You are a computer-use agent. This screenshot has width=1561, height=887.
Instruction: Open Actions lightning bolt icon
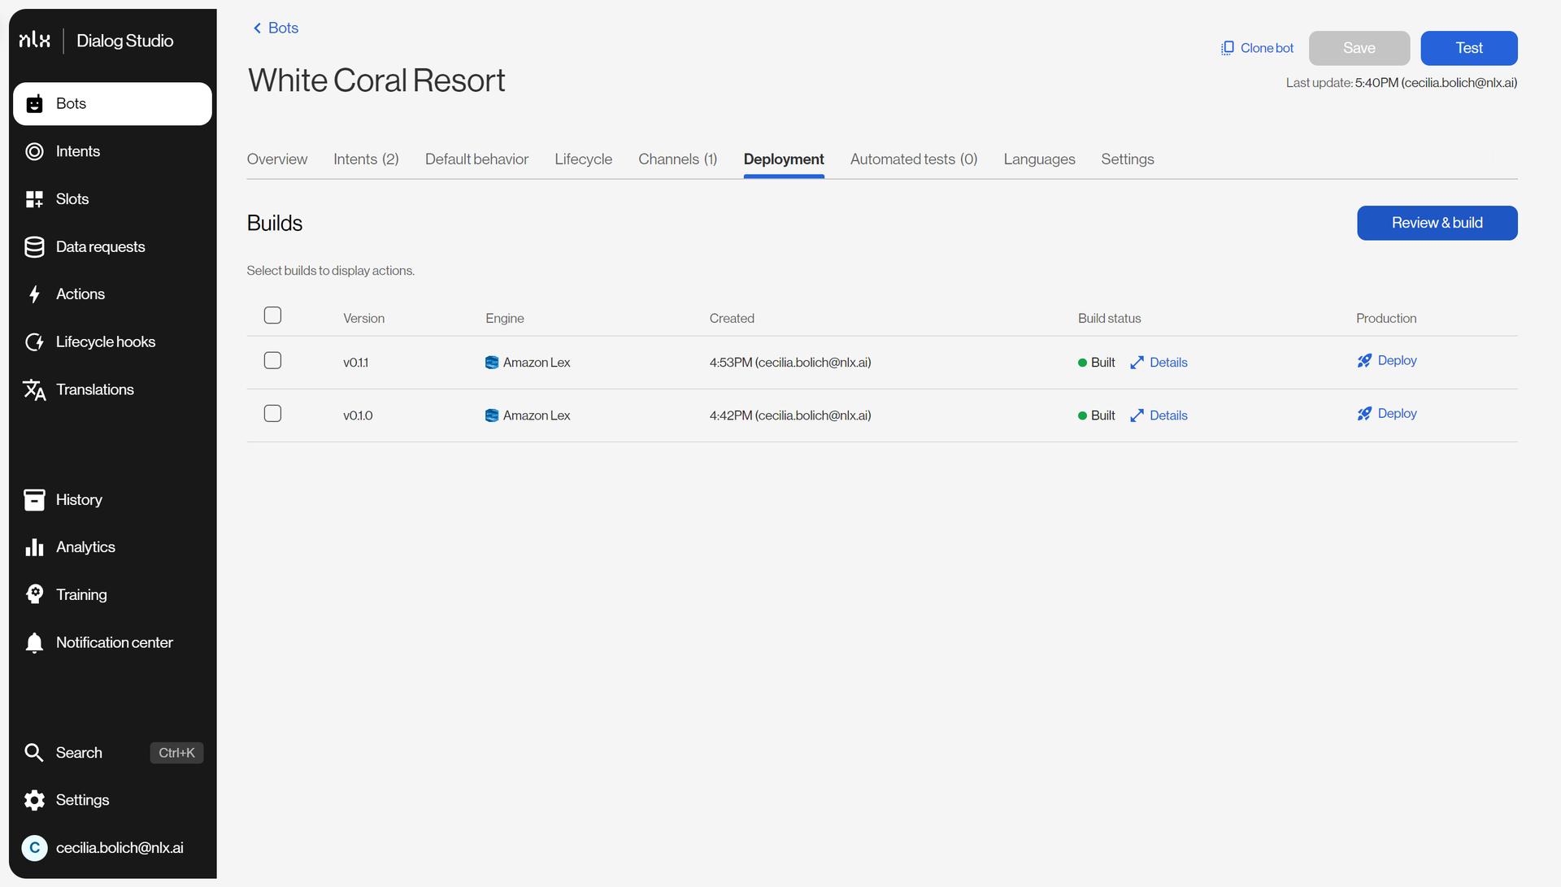pos(34,294)
